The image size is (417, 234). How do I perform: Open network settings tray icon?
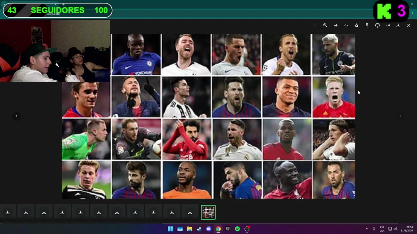point(390,229)
